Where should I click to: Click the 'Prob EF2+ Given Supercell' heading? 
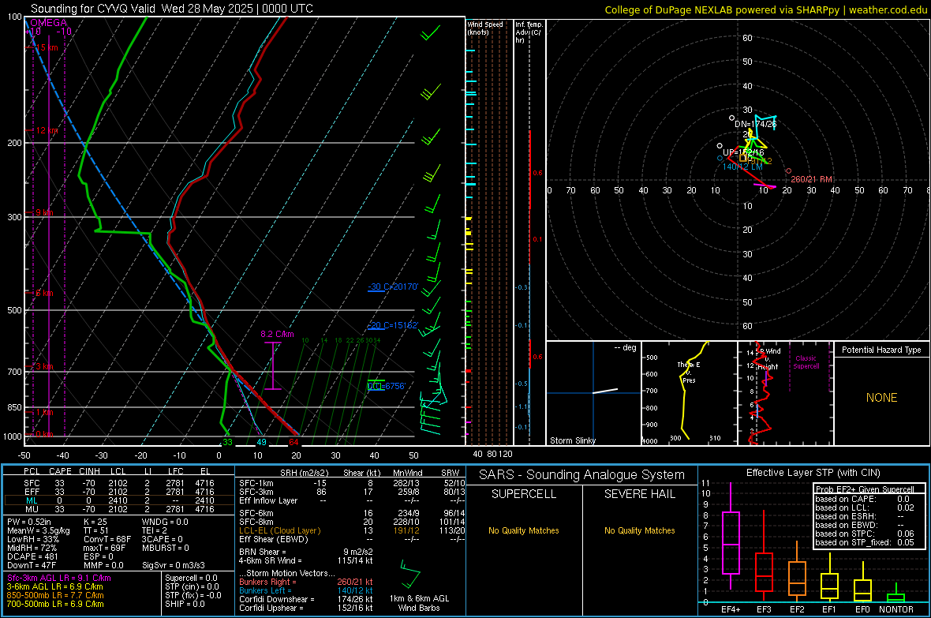865,489
